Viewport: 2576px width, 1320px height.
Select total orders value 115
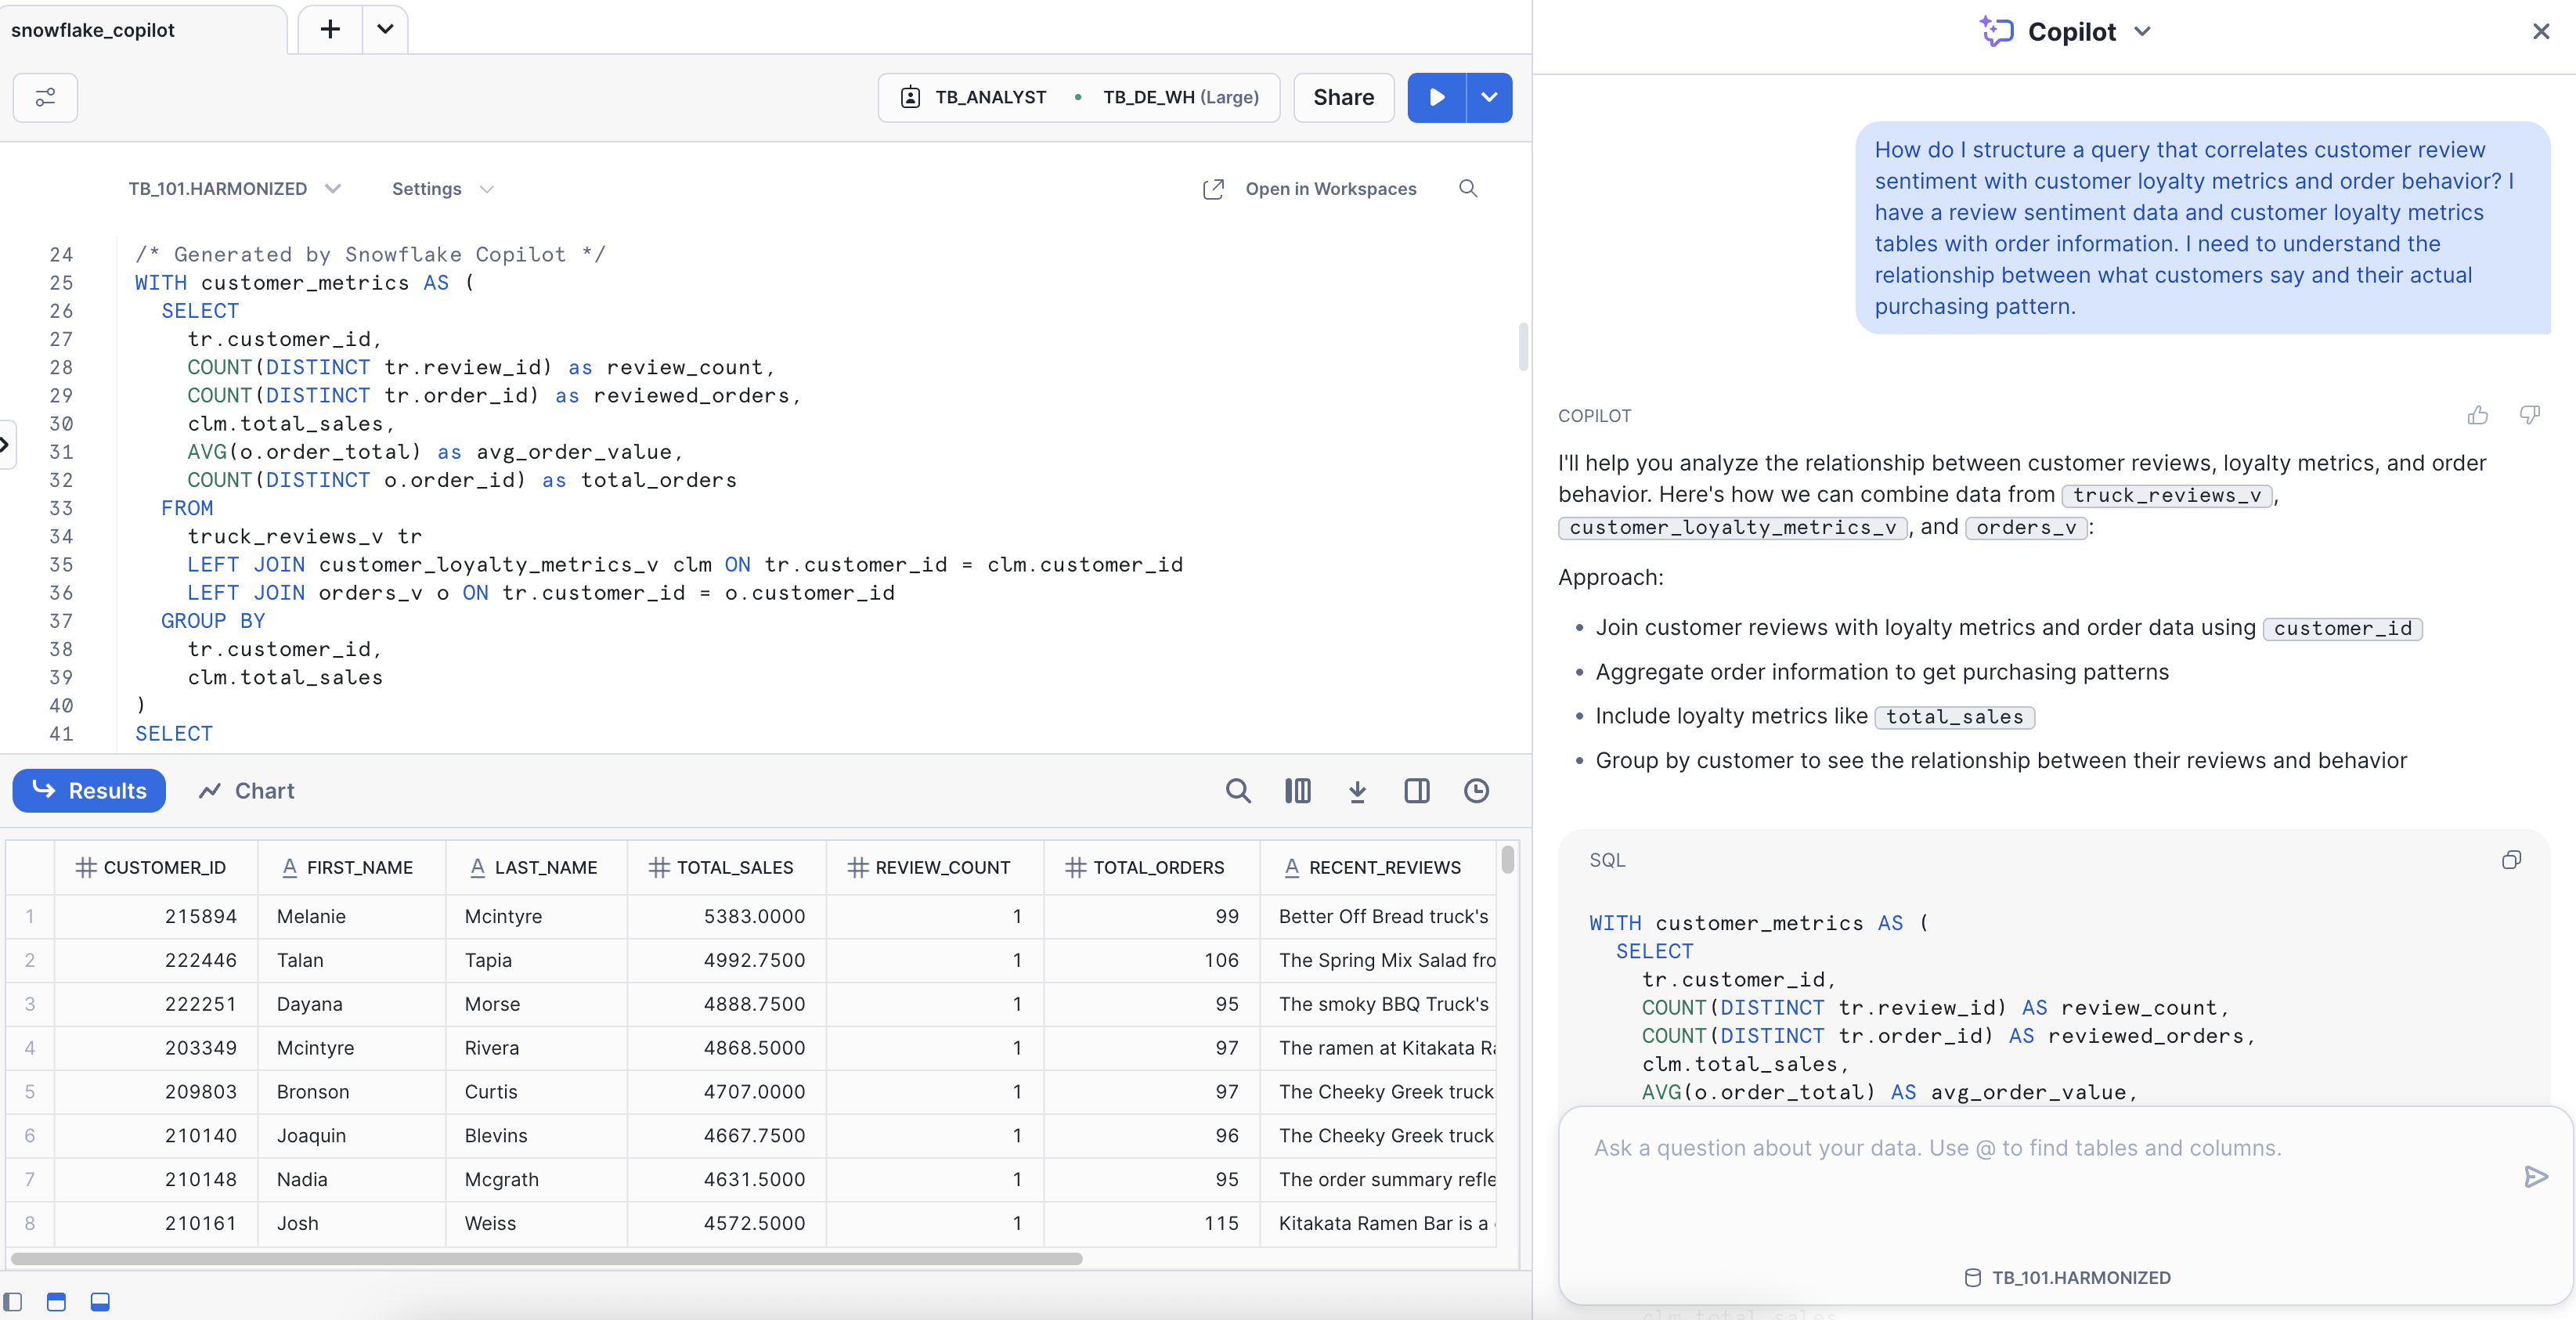click(x=1150, y=1223)
